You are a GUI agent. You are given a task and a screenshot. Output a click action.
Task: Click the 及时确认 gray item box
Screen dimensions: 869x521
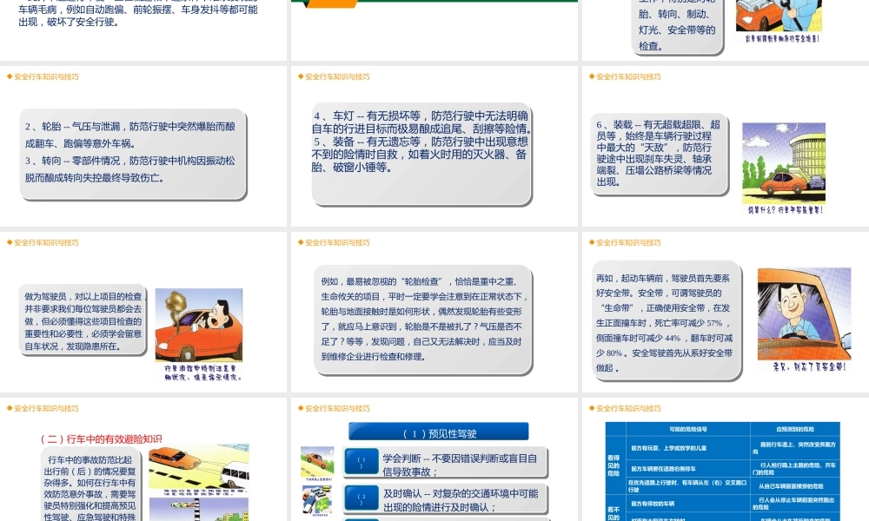(x=445, y=498)
